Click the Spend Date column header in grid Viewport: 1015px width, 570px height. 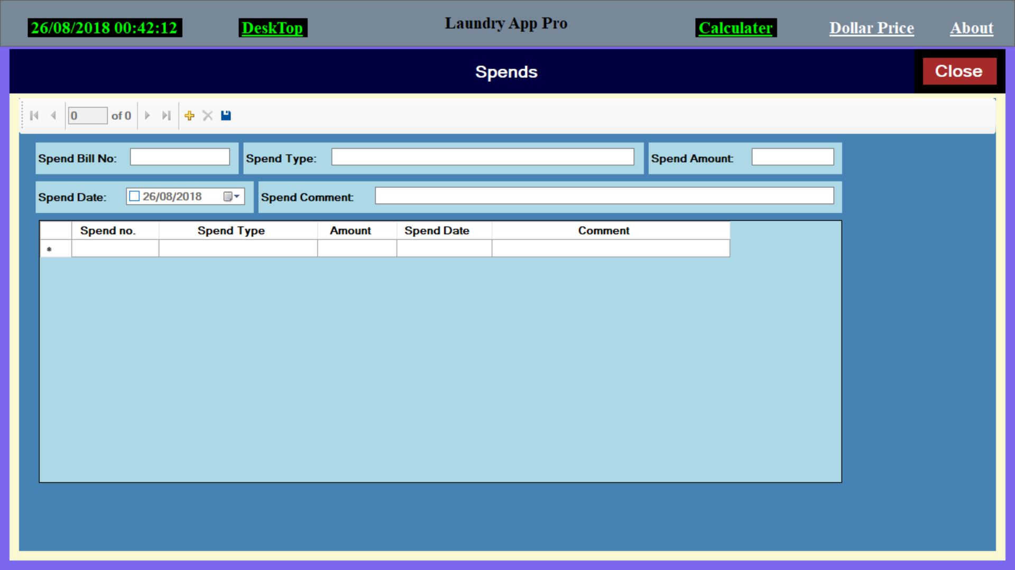pos(444,231)
